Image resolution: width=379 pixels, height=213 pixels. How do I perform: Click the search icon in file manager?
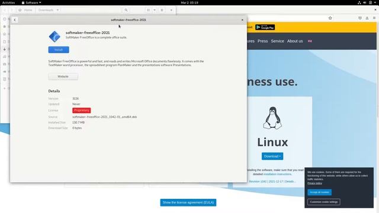click(126, 10)
